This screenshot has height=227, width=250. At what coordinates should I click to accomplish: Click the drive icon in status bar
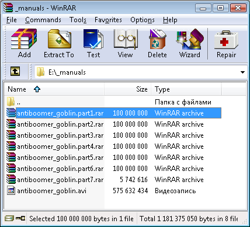[9, 218]
